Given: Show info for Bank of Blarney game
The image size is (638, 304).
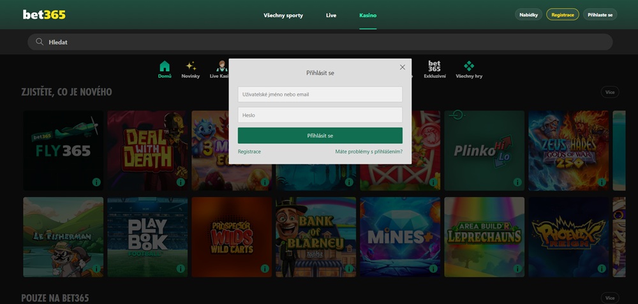Looking at the screenshot, I should (x=349, y=269).
